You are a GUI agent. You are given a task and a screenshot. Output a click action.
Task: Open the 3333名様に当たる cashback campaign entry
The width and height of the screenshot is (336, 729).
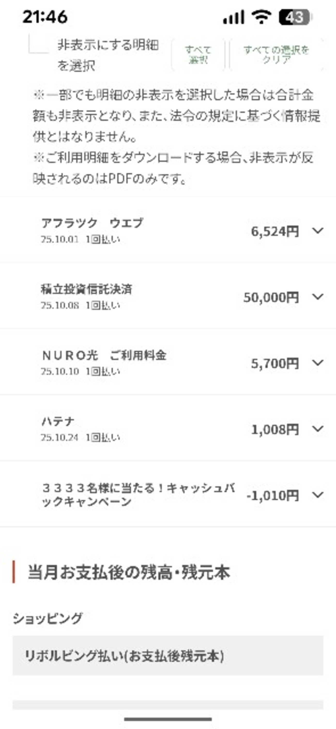click(139, 495)
